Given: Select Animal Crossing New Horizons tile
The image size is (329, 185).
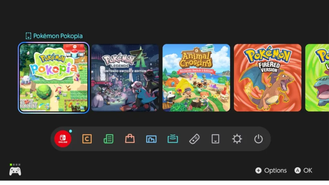Looking at the screenshot, I should [196, 78].
